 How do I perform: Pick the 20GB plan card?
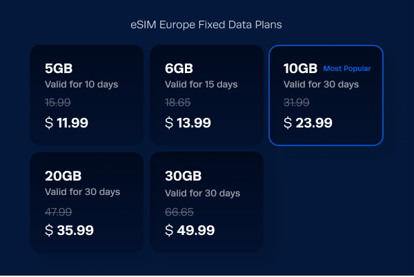[87, 203]
